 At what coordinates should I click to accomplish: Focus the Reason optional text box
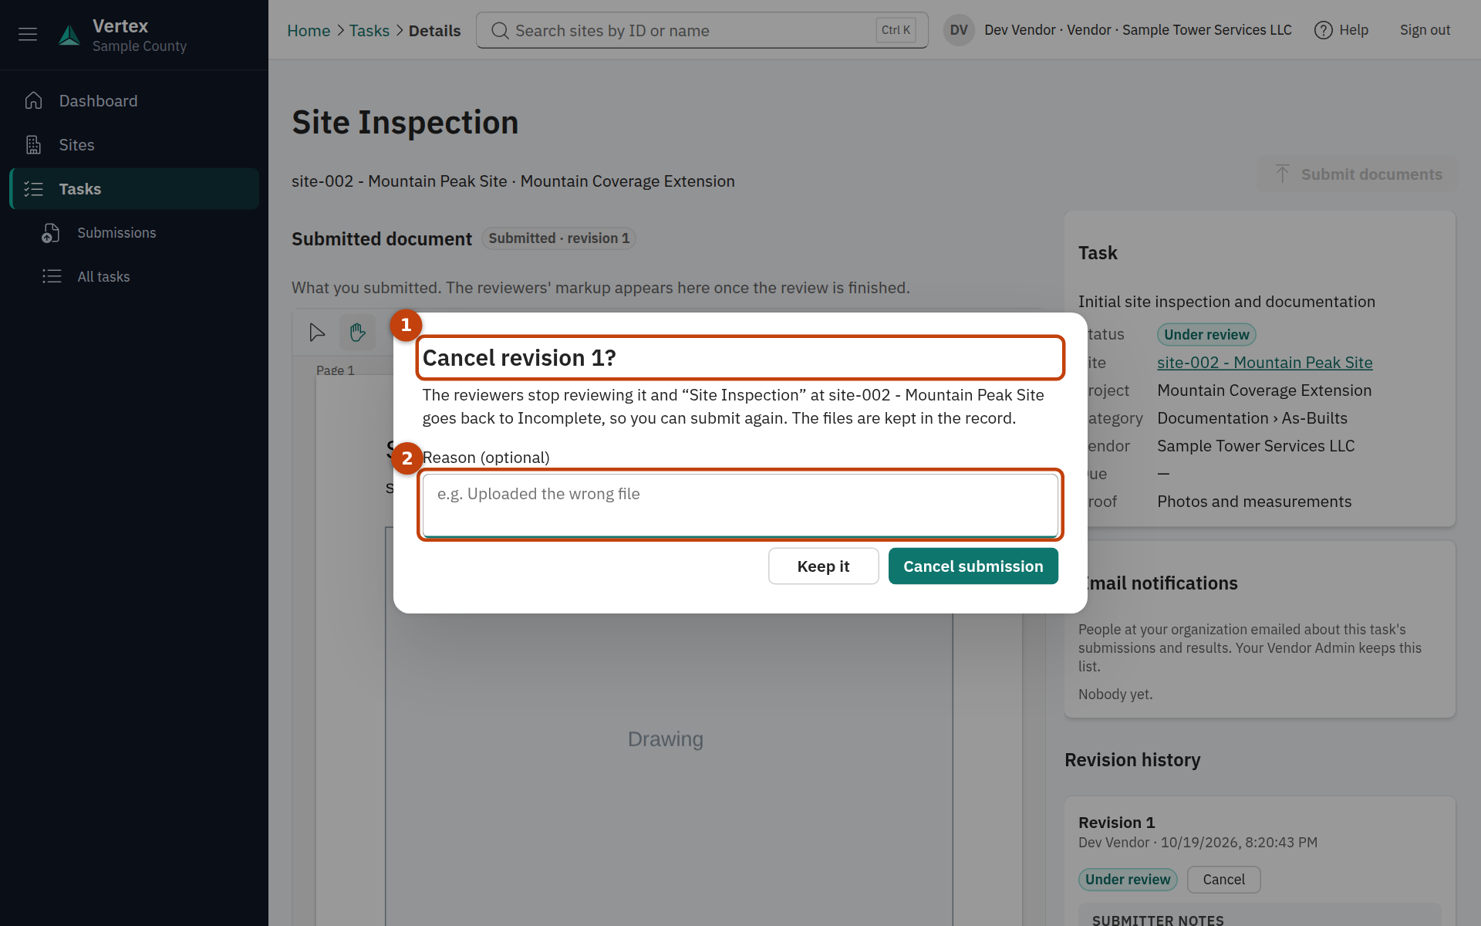[x=740, y=505]
